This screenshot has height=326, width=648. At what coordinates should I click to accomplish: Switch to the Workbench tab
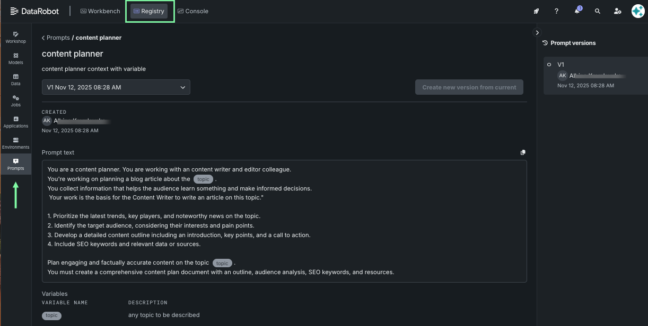(100, 11)
